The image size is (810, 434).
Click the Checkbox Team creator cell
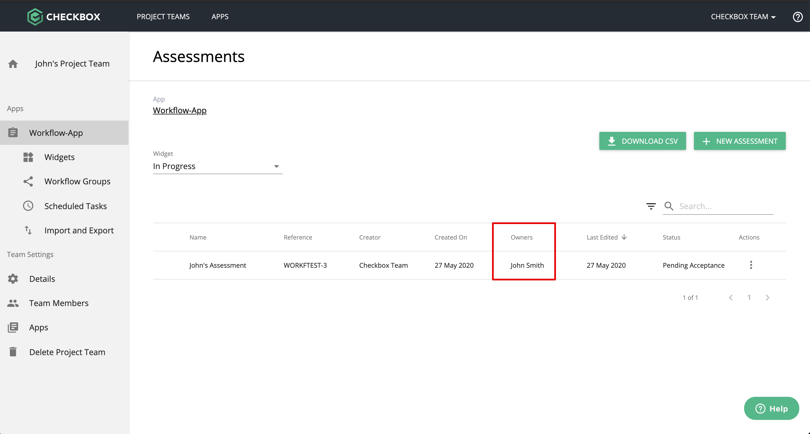coord(383,265)
